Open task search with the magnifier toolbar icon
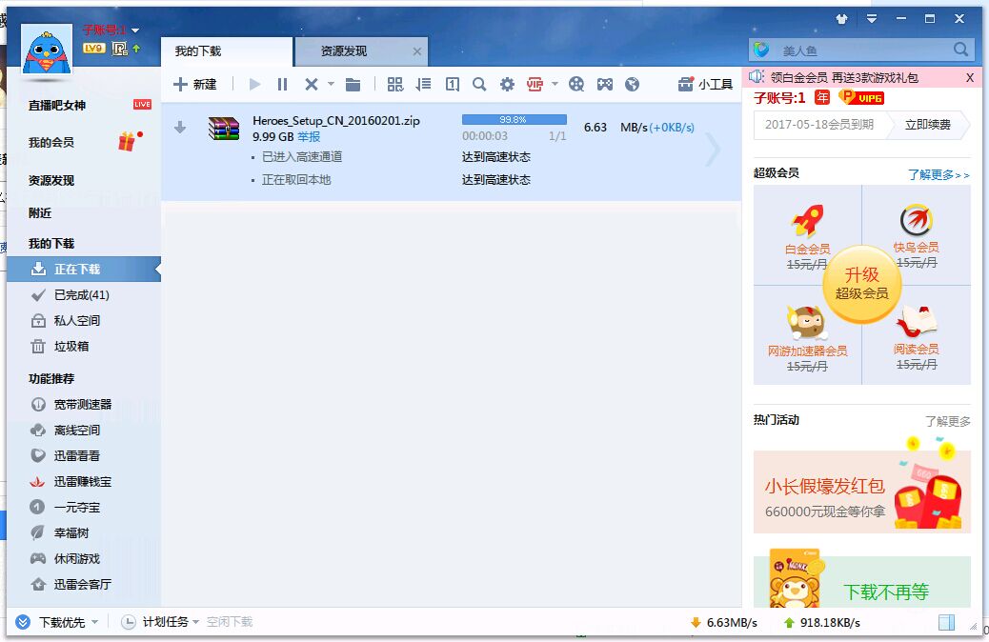 [x=479, y=85]
